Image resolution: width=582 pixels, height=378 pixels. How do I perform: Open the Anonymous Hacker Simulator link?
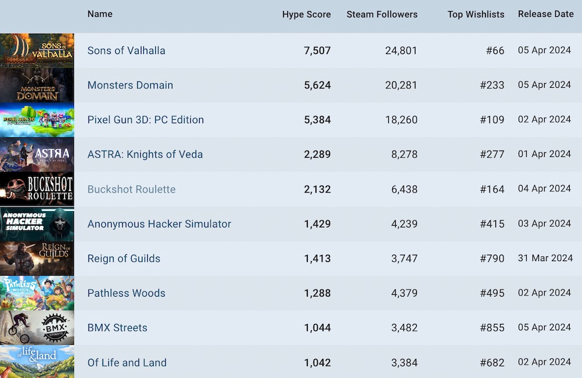[x=159, y=224]
